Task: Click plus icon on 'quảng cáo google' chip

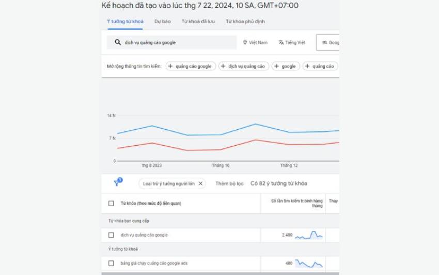Action: click(170, 66)
